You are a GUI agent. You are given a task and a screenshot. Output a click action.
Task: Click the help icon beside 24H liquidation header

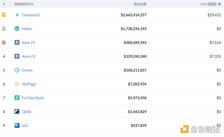[x=220, y=4]
